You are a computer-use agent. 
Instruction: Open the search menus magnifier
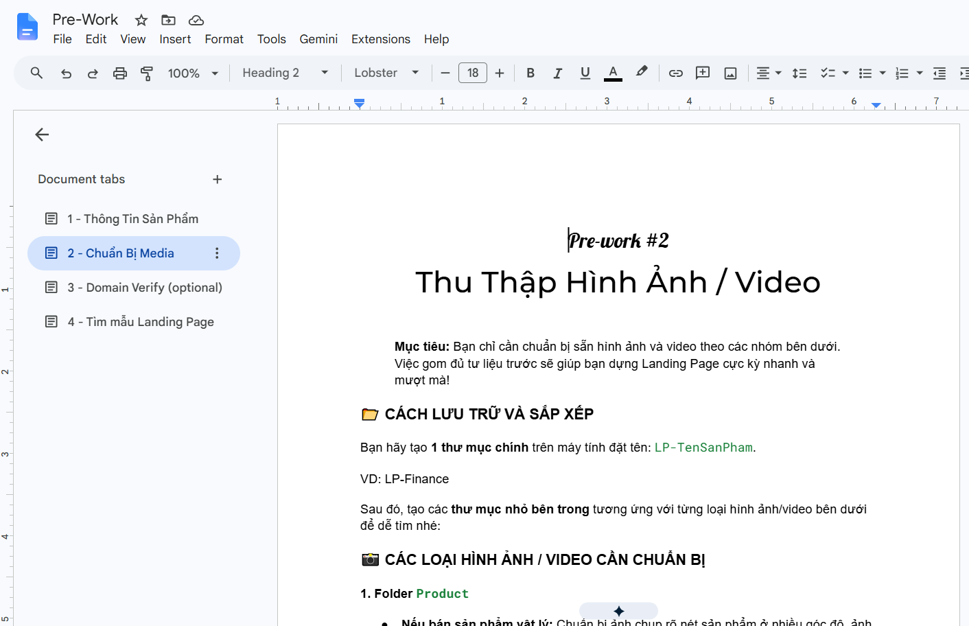37,73
